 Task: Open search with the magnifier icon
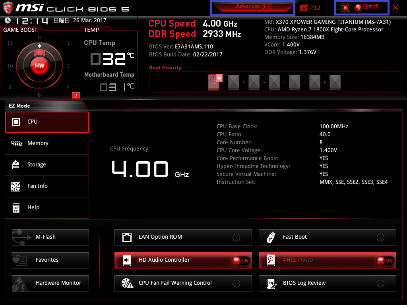pyautogui.click(x=345, y=8)
